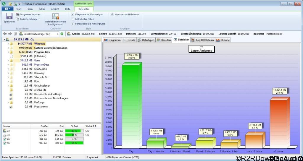The width and height of the screenshot is (303, 161).
Task: Toggle Horizontale Hilfslinien checkbox
Action: click(112, 14)
